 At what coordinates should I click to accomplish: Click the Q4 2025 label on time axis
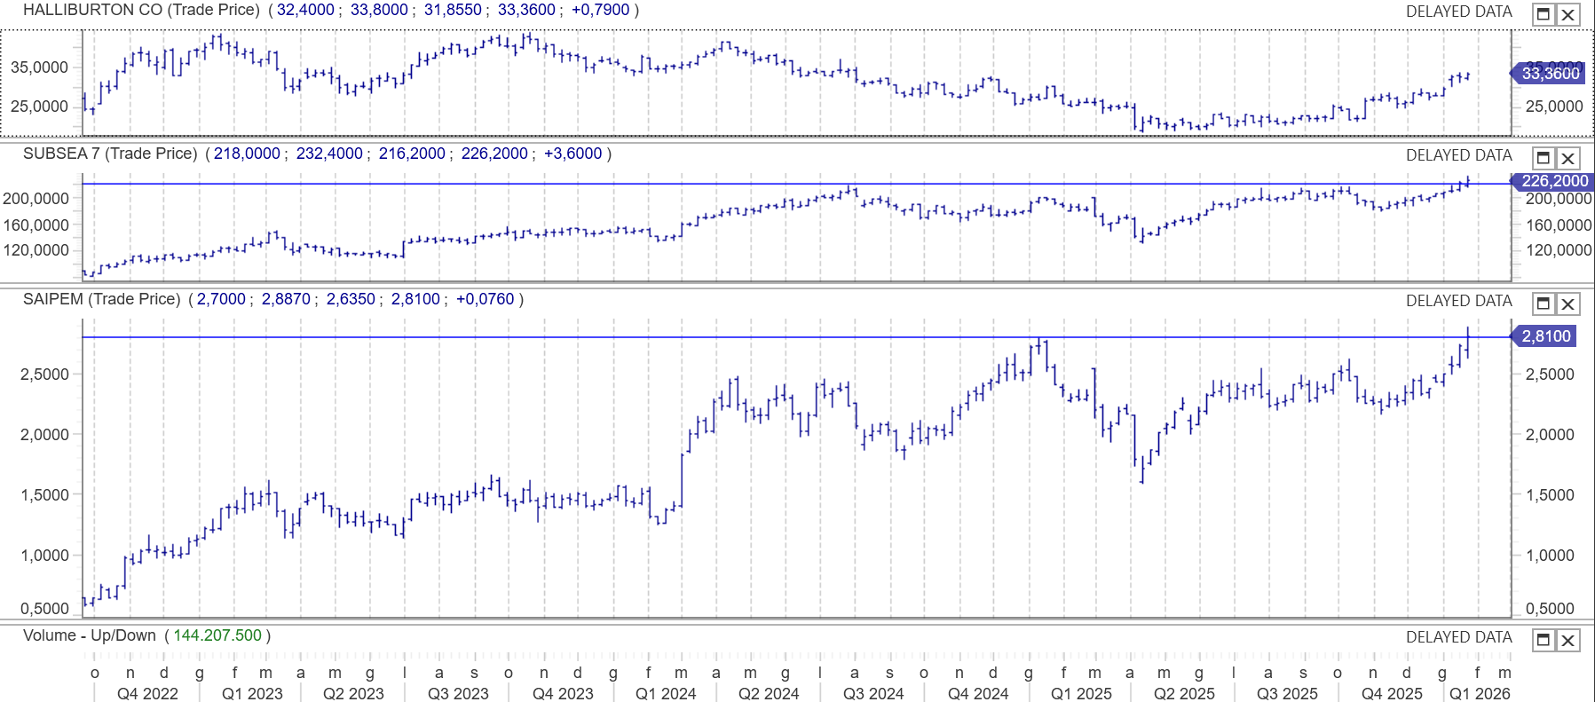(1392, 693)
